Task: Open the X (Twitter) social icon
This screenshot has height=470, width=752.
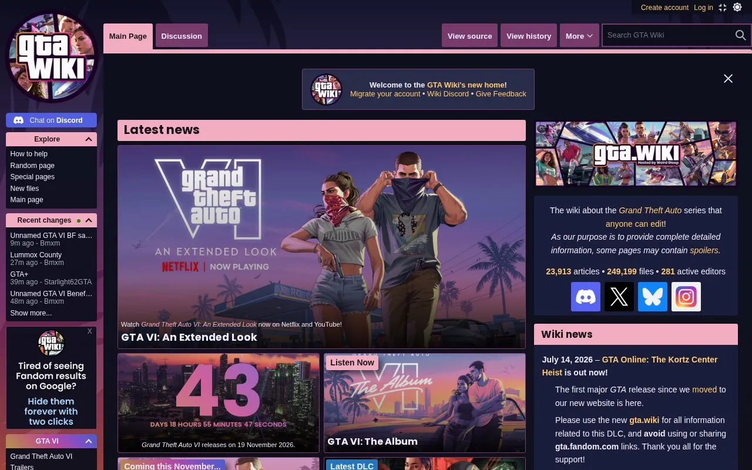Action: [619, 297]
